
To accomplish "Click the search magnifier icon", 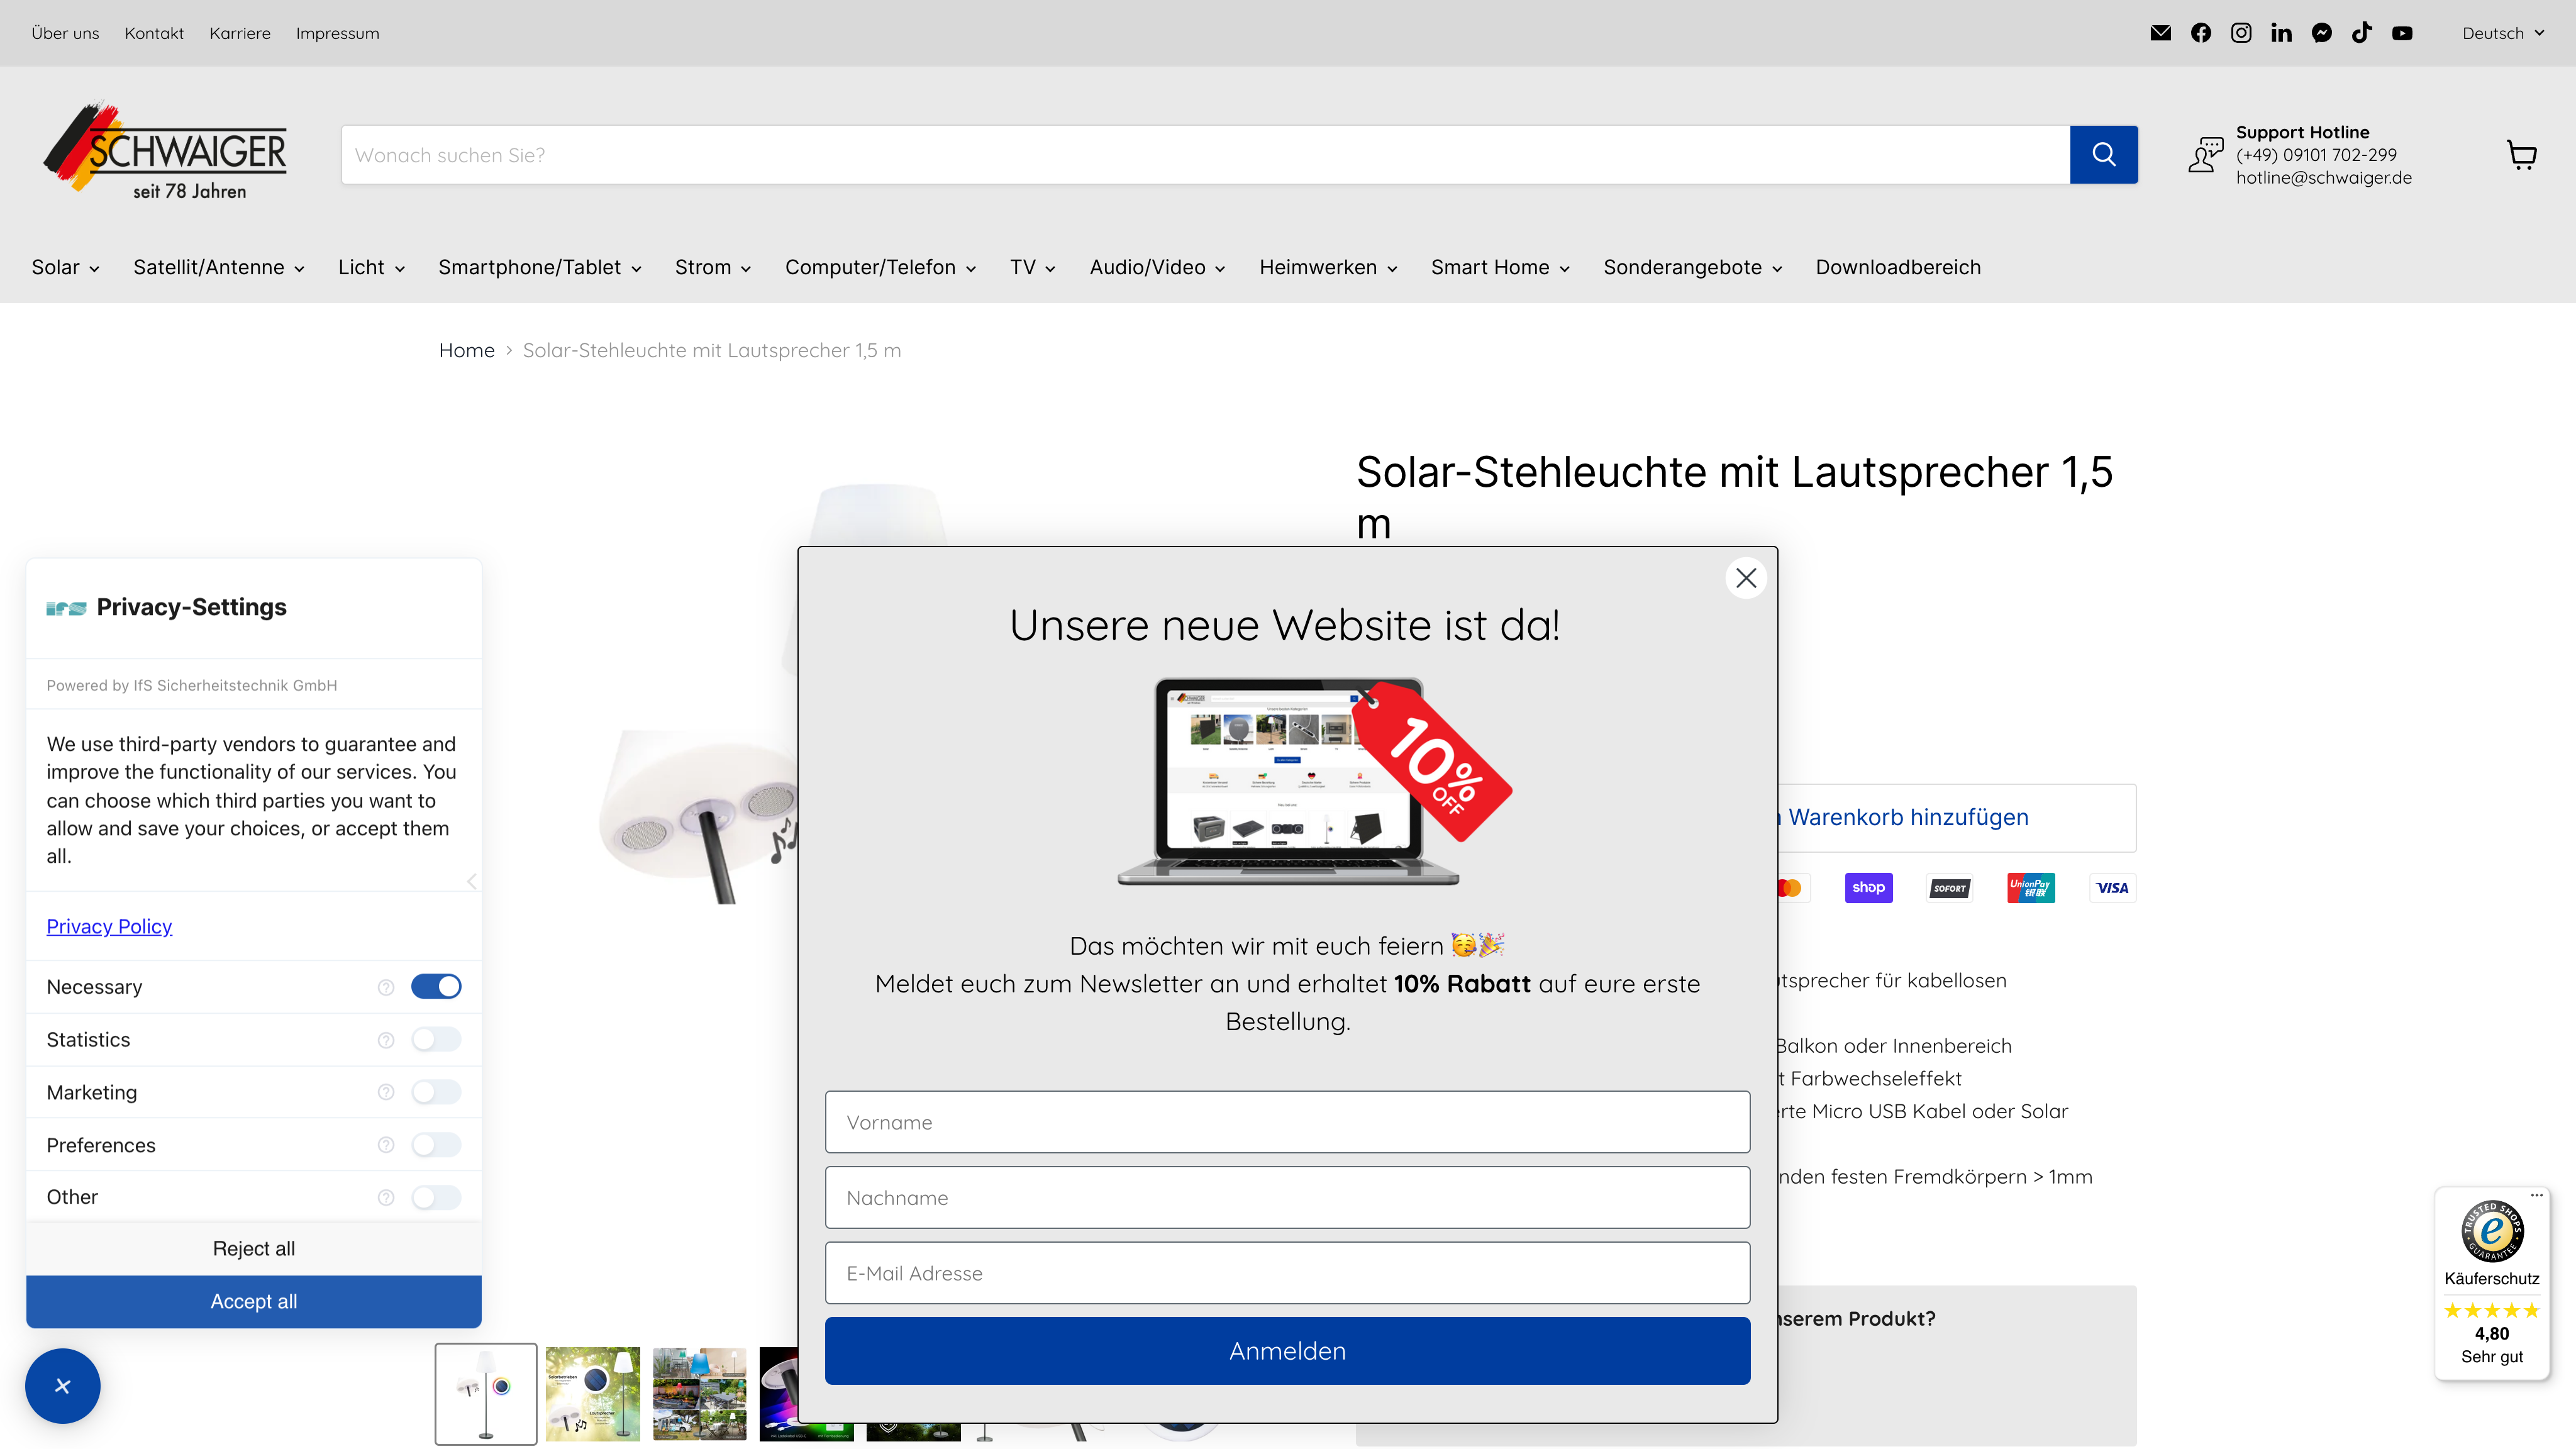I will point(2104,154).
